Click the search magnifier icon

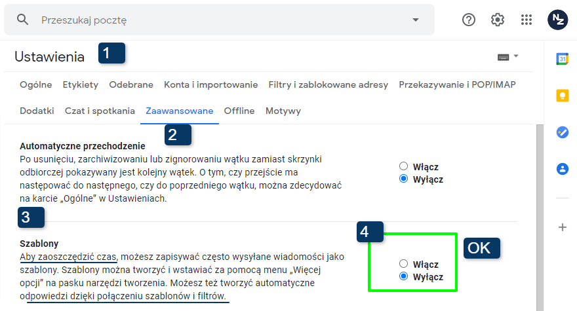(23, 20)
